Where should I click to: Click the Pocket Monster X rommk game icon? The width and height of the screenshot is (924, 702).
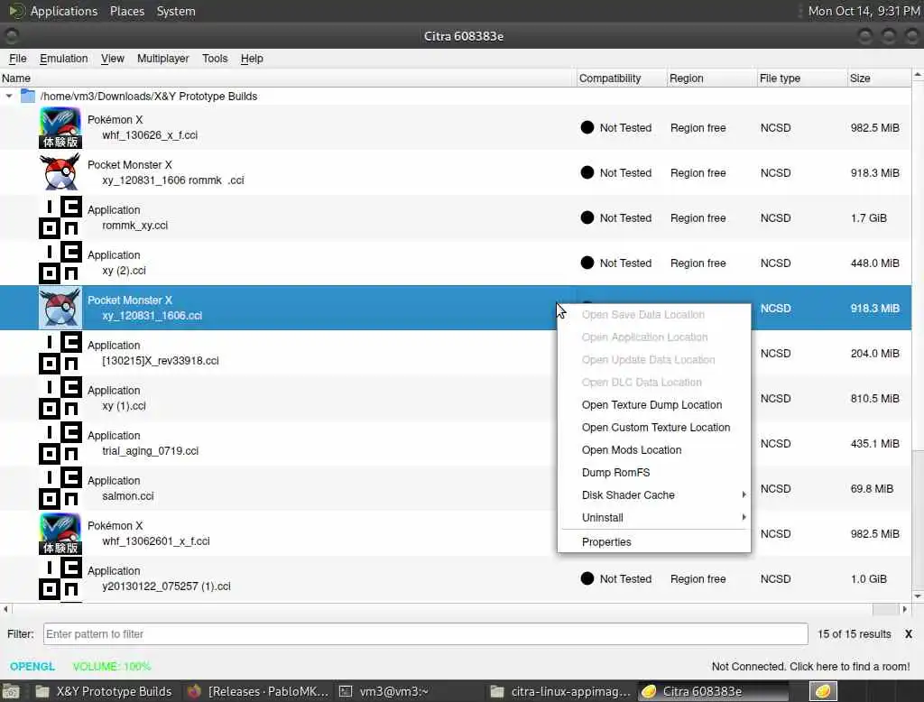pos(60,172)
